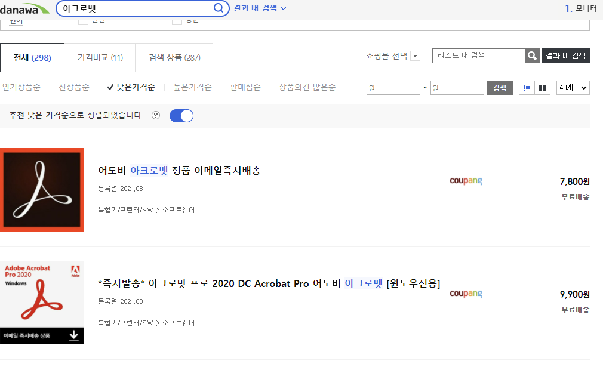
Task: Click the price range 검색 button
Action: click(500, 88)
